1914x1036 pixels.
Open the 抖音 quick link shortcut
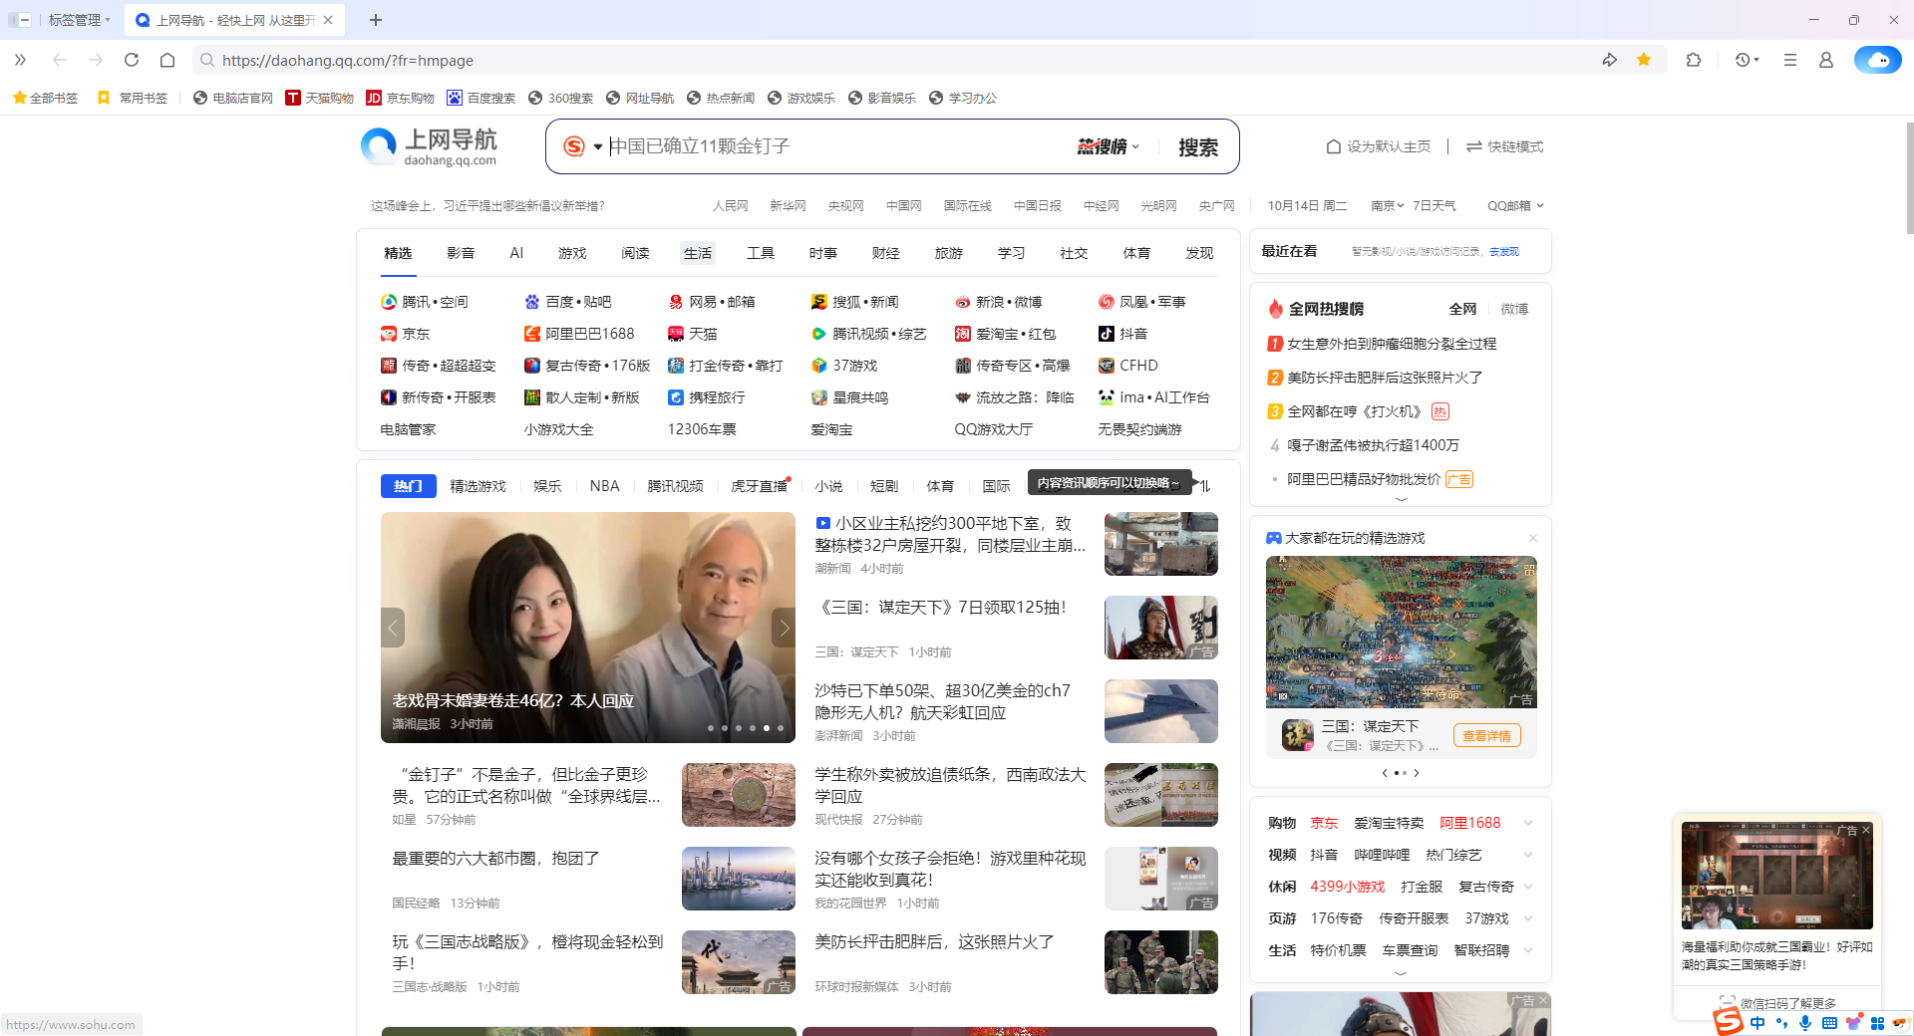pos(1134,334)
